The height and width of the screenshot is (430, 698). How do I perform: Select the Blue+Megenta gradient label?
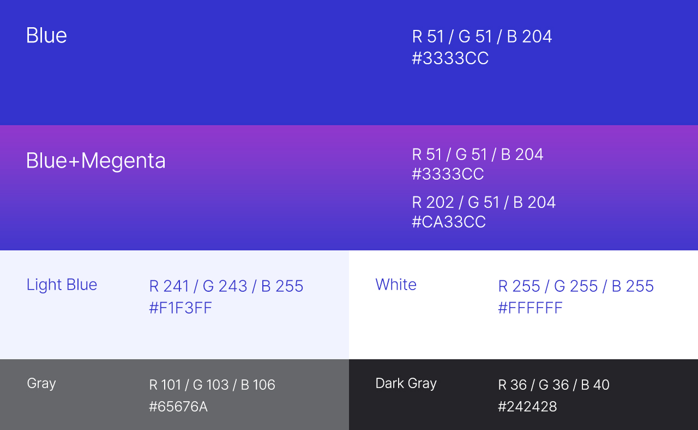click(96, 161)
